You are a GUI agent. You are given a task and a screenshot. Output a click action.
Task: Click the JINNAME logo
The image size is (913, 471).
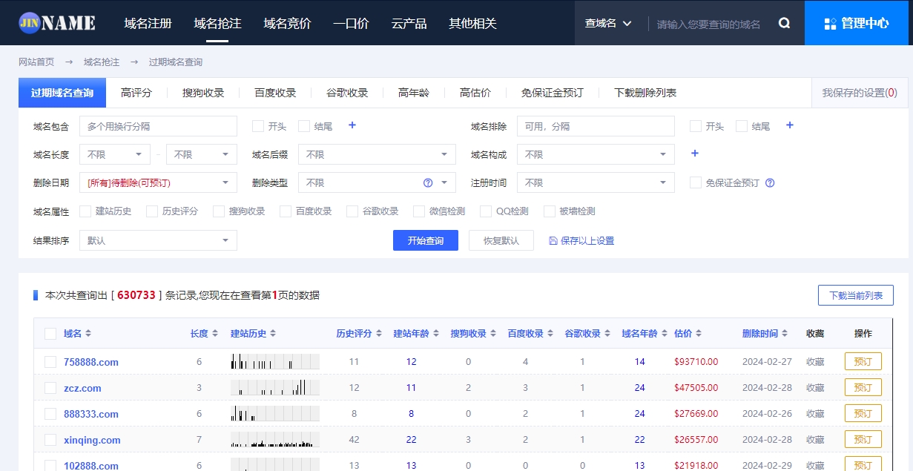tap(57, 23)
